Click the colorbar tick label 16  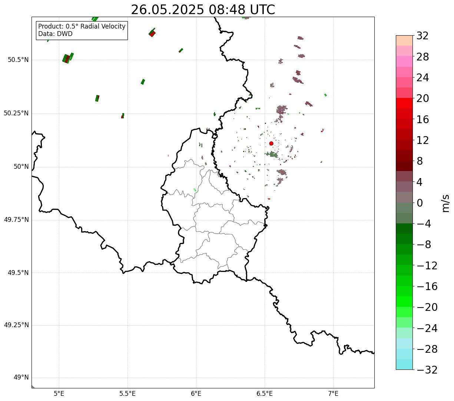click(x=422, y=119)
